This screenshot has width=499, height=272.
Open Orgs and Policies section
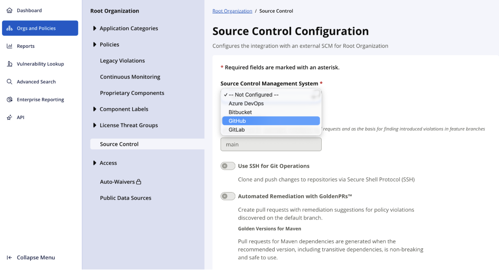40,28
